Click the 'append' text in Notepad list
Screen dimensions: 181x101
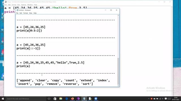pos(25,81)
